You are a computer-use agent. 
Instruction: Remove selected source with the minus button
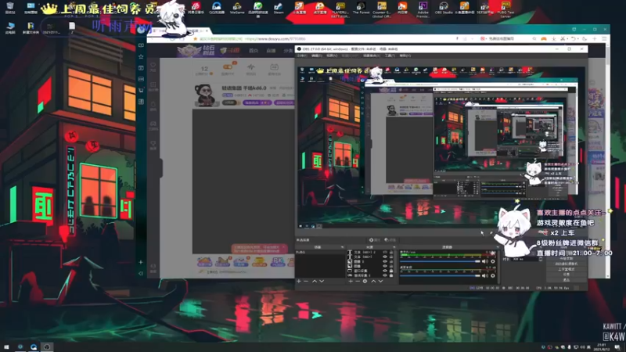[x=358, y=281]
